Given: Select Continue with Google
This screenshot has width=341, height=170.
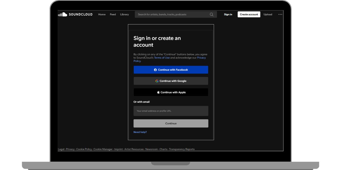Looking at the screenshot, I should (171, 81).
